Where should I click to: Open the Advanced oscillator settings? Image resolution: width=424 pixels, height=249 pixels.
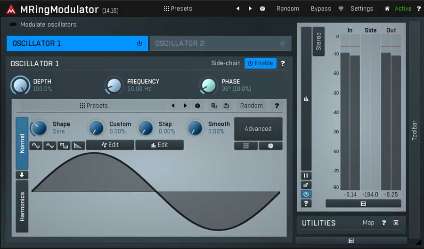pyautogui.click(x=258, y=129)
